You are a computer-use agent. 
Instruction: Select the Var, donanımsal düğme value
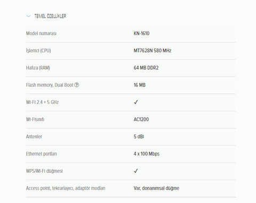pos(156,188)
